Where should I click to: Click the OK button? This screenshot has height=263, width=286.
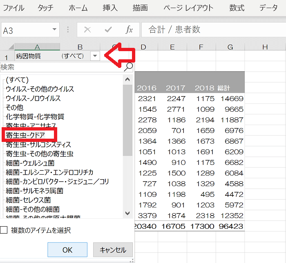point(67,250)
